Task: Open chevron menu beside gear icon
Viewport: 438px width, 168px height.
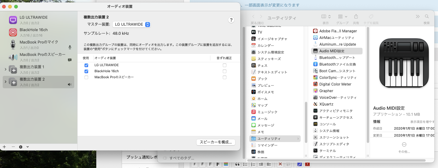Action: pos(27,147)
